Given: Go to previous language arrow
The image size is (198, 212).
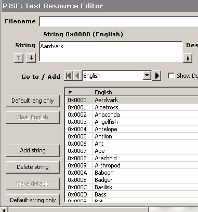Looking at the screenshot, I should coord(77,76).
